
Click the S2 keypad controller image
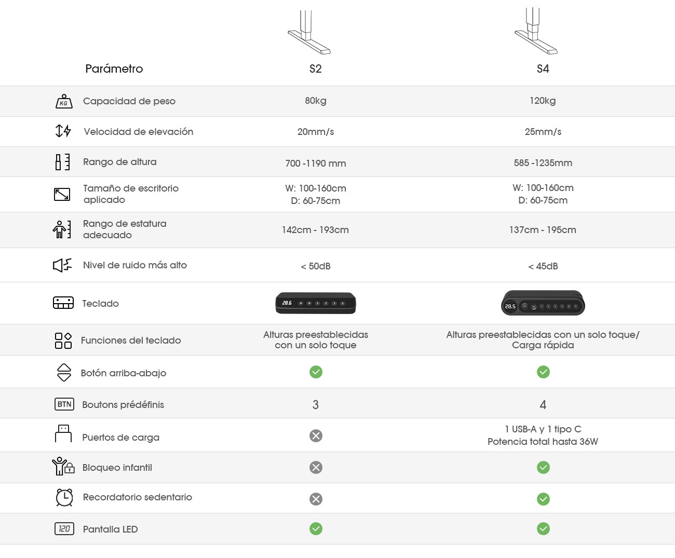click(316, 303)
